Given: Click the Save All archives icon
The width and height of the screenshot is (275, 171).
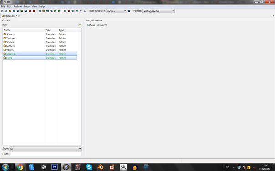Looking at the screenshot, I should point(26,11).
